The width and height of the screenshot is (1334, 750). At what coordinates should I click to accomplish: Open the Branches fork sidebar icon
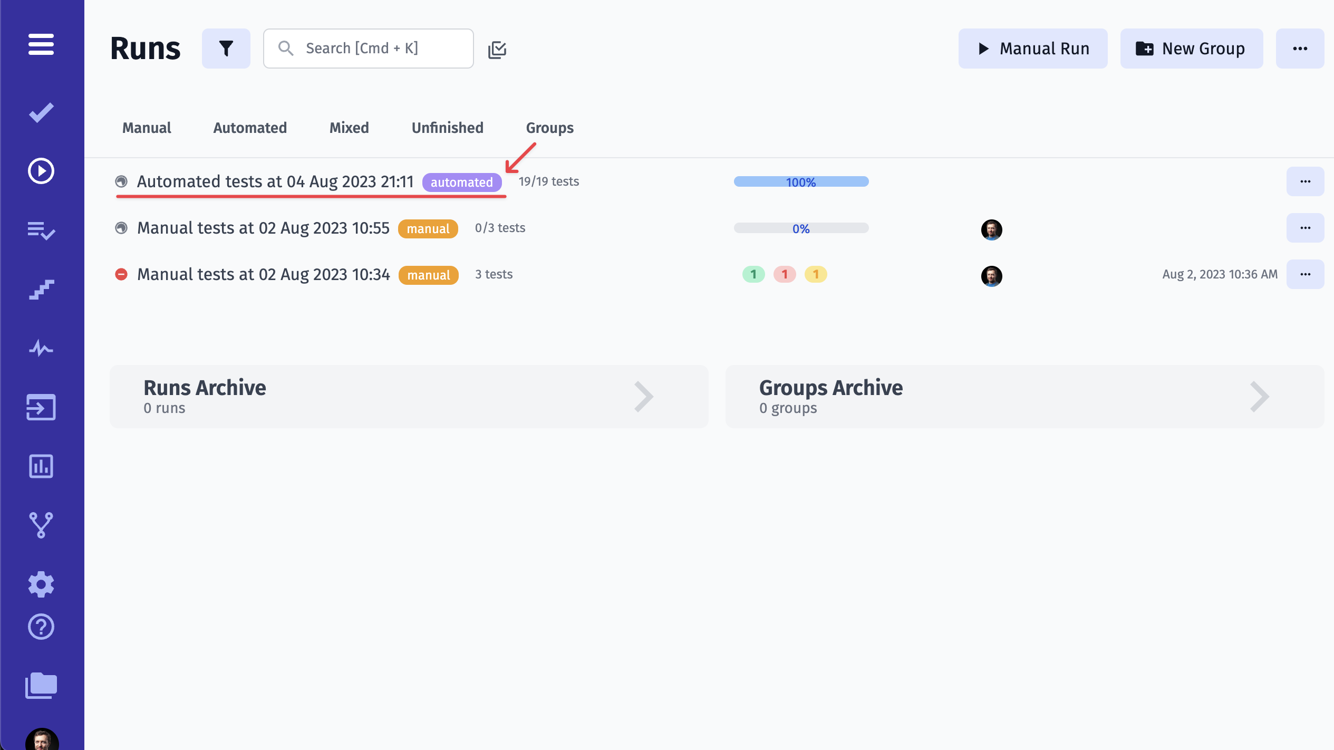[x=41, y=525]
